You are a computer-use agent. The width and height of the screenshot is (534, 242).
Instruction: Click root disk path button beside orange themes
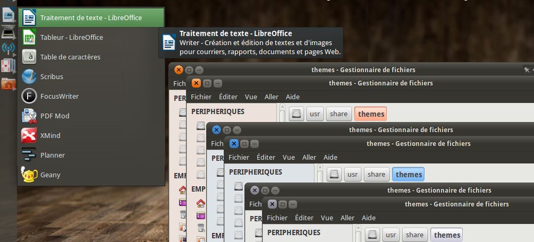296,114
